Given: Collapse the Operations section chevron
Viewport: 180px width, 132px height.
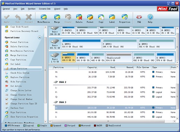Looking at the screenshot, I should point(40,37).
